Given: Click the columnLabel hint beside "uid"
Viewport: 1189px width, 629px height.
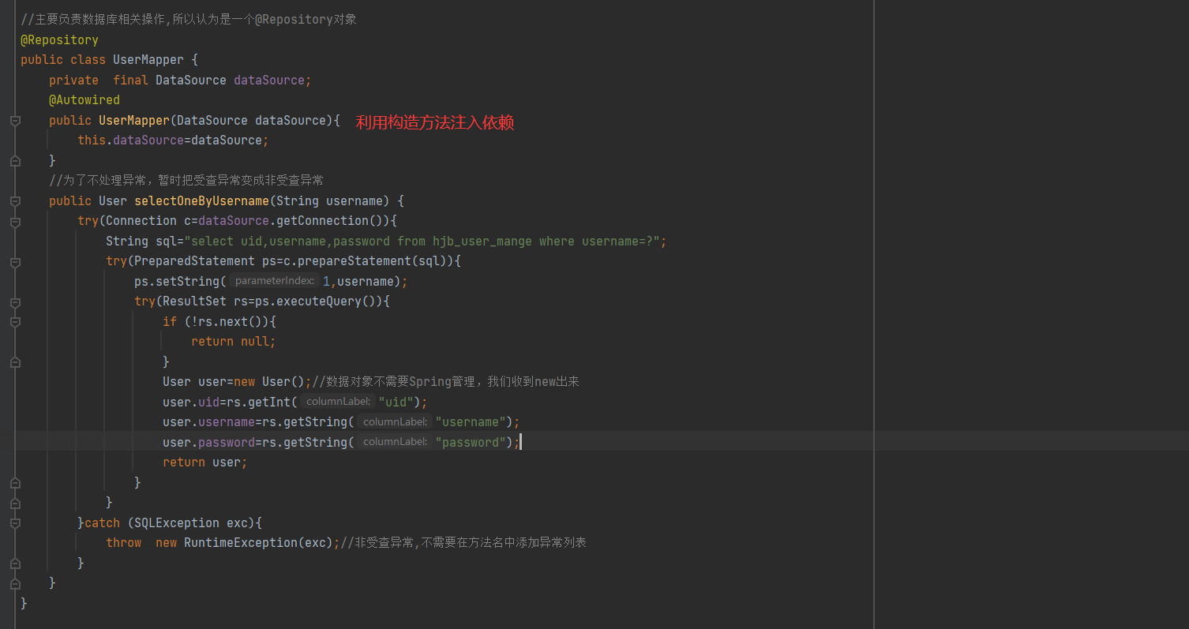Looking at the screenshot, I should click(338, 401).
